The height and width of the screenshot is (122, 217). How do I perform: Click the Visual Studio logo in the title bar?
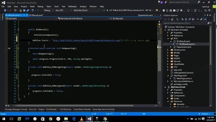tap(3, 3)
